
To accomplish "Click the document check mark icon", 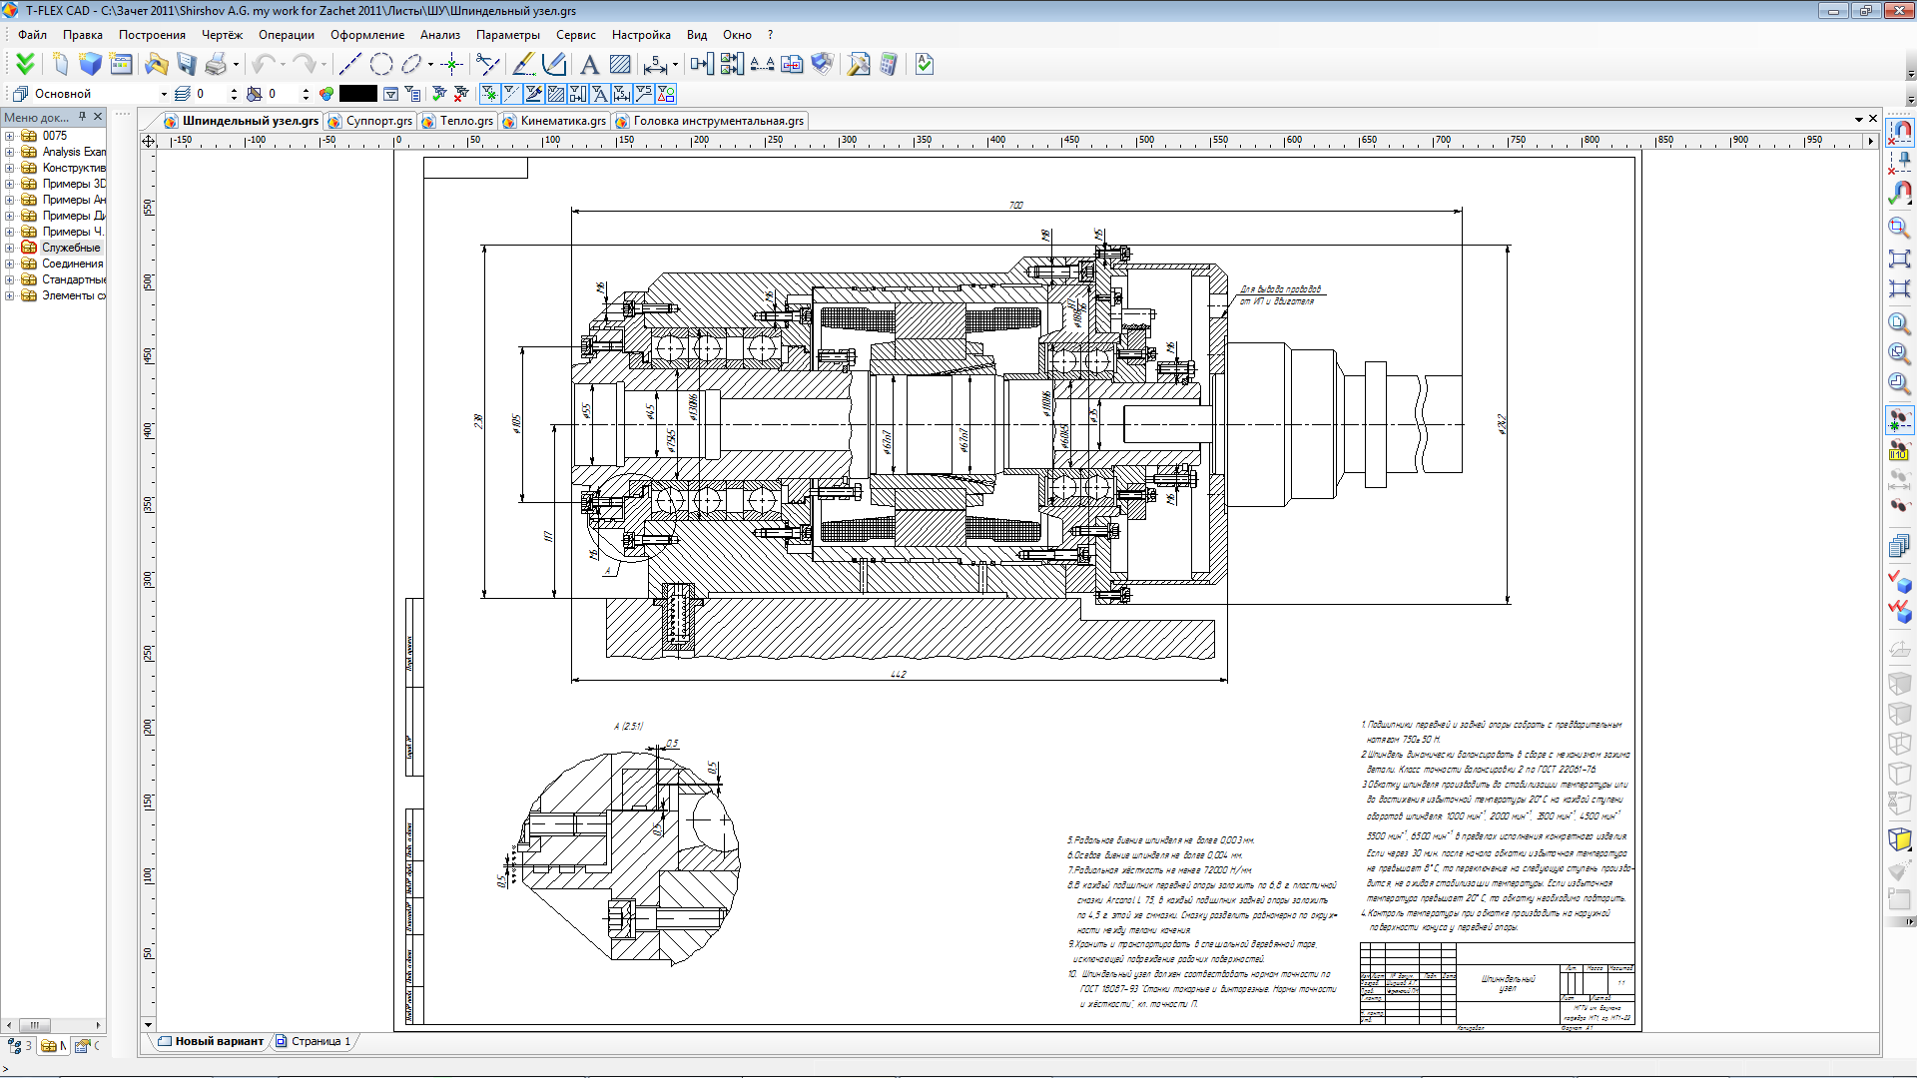I will pos(924,64).
